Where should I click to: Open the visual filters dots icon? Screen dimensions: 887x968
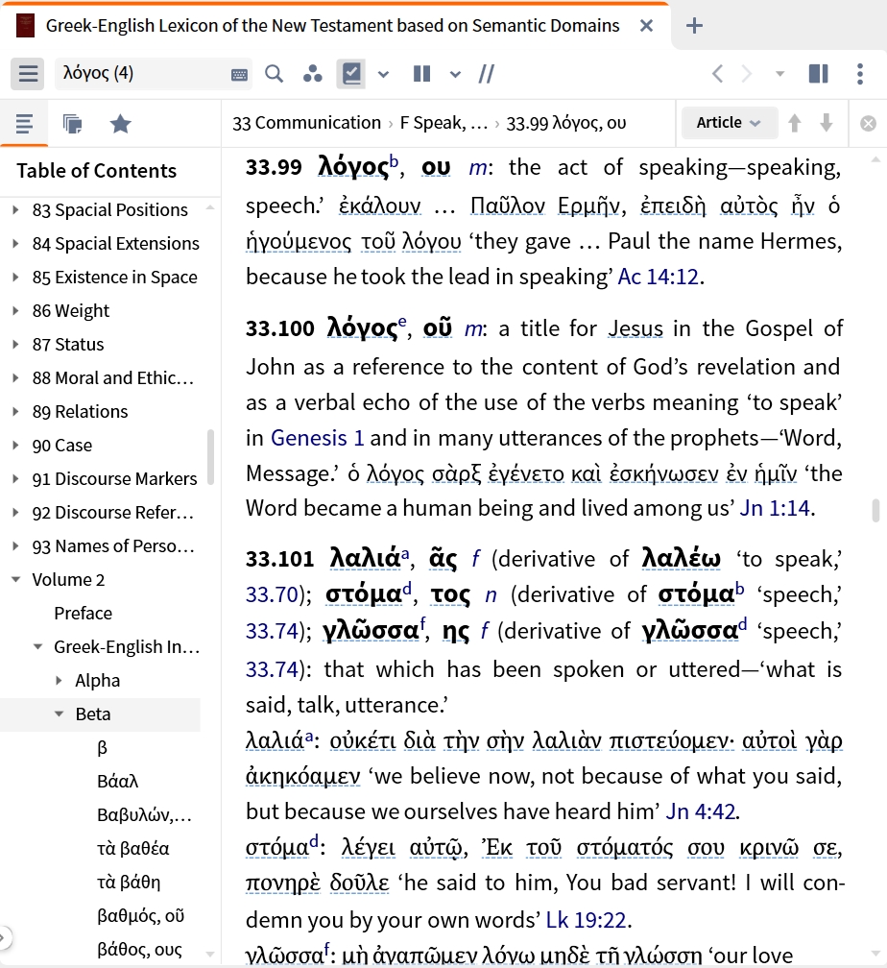coord(313,74)
